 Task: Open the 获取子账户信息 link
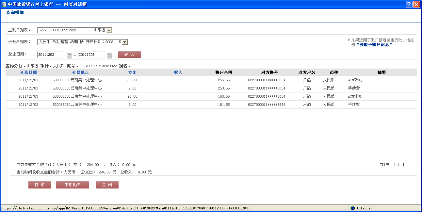pyautogui.click(x=374, y=45)
